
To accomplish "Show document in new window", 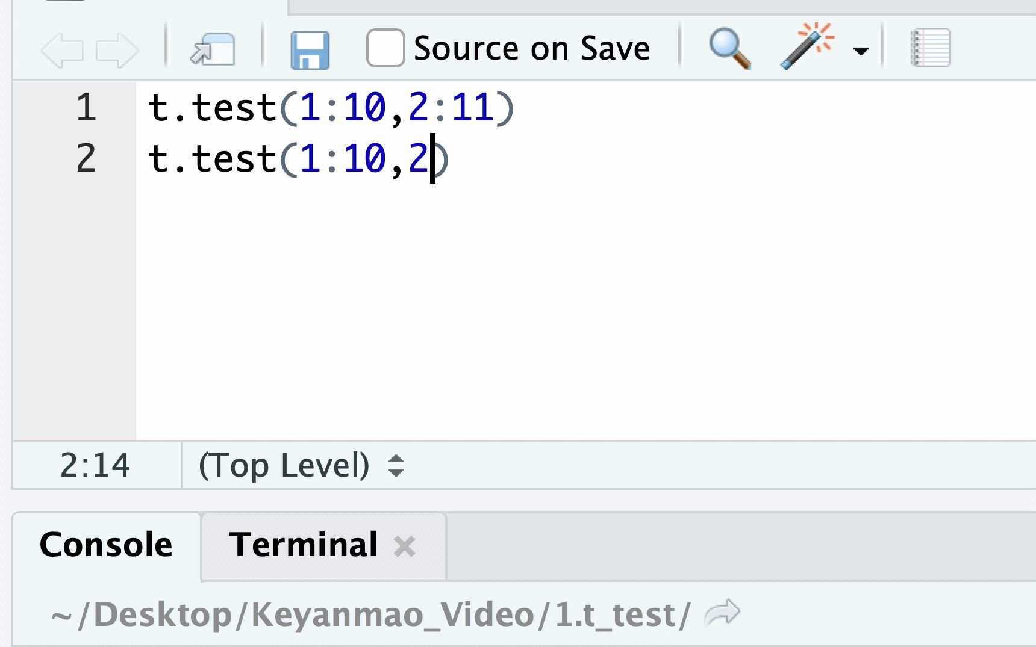I will point(213,49).
